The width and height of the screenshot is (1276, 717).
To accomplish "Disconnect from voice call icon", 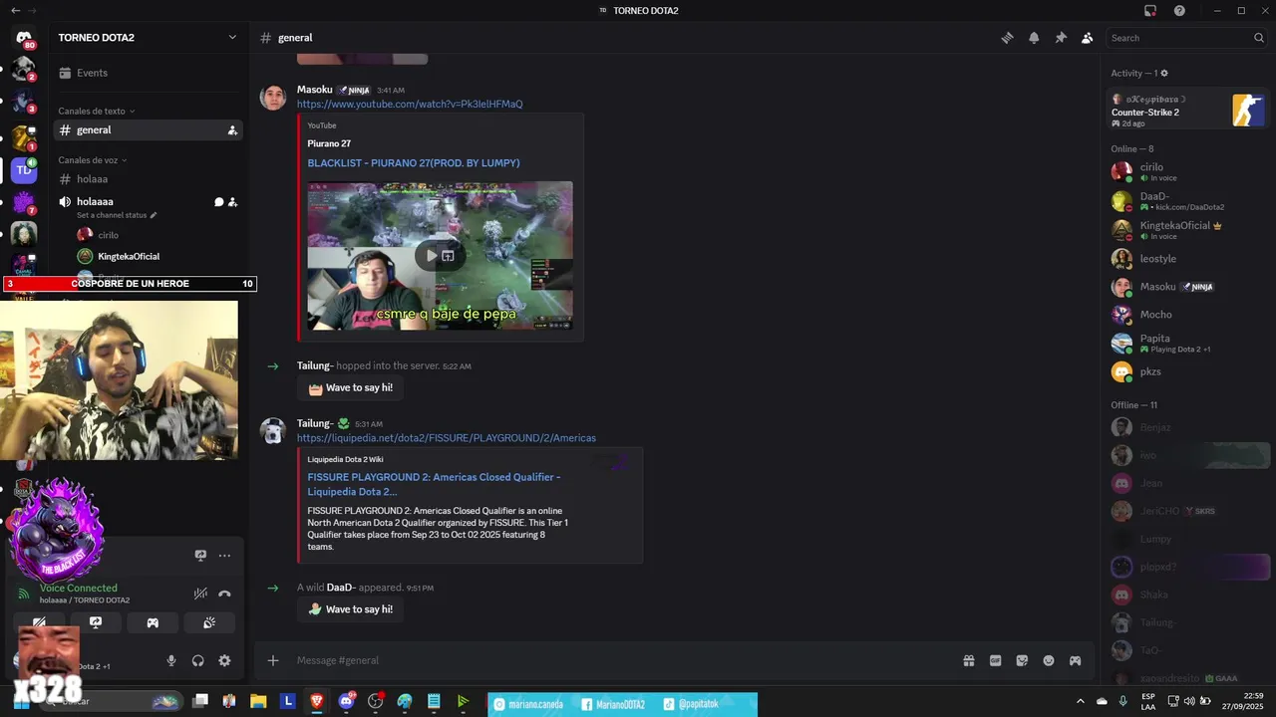I will (x=224, y=594).
